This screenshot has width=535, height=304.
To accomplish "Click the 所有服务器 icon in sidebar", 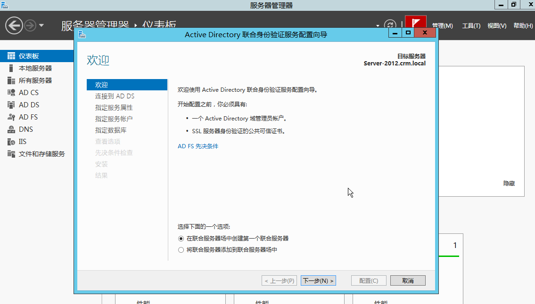I will coord(11,80).
